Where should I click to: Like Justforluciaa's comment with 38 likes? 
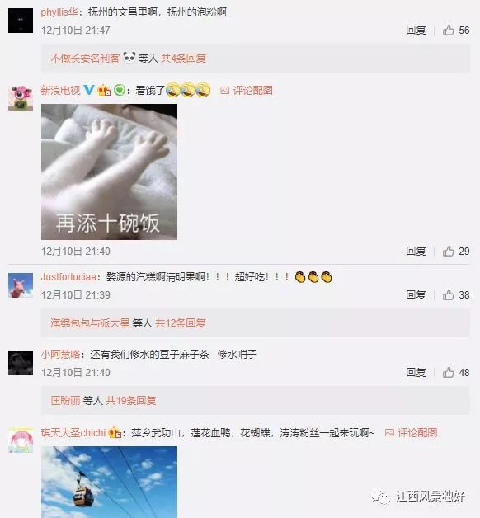449,294
